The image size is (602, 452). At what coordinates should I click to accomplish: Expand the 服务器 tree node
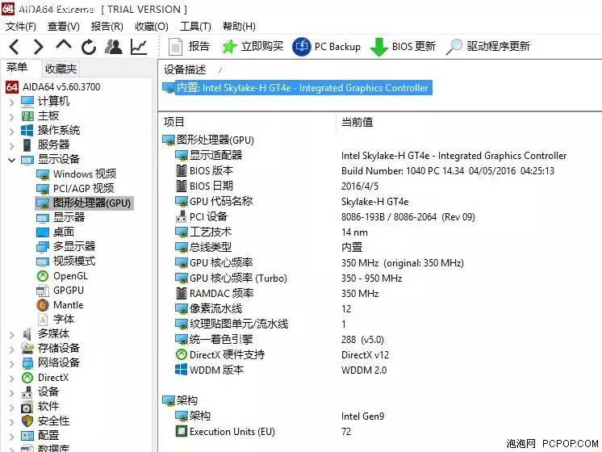12,146
